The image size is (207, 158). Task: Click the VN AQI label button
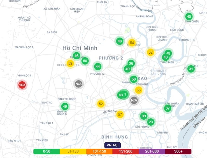coord(113,145)
